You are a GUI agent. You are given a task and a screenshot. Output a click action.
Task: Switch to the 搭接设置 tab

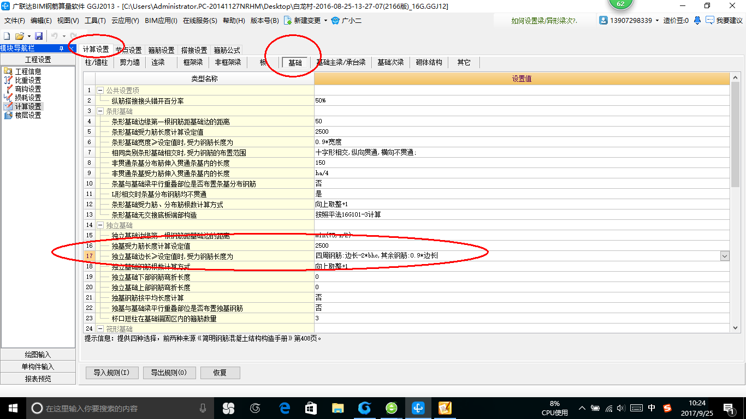pos(194,50)
